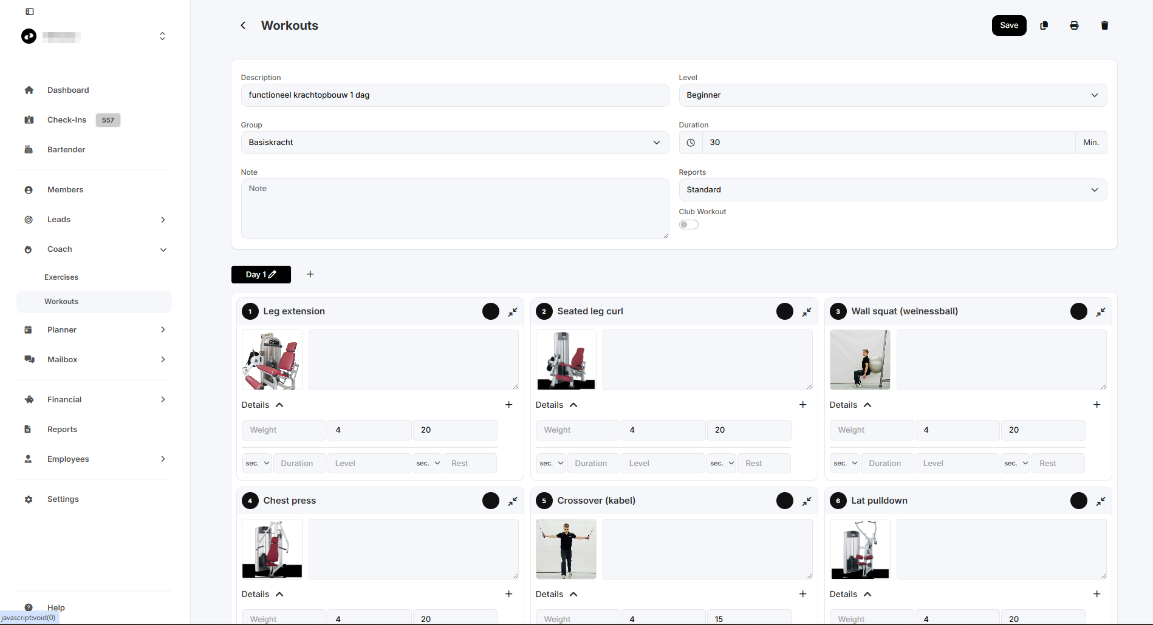Toggle Details under Leg extension
The height and width of the screenshot is (625, 1153).
(262, 405)
